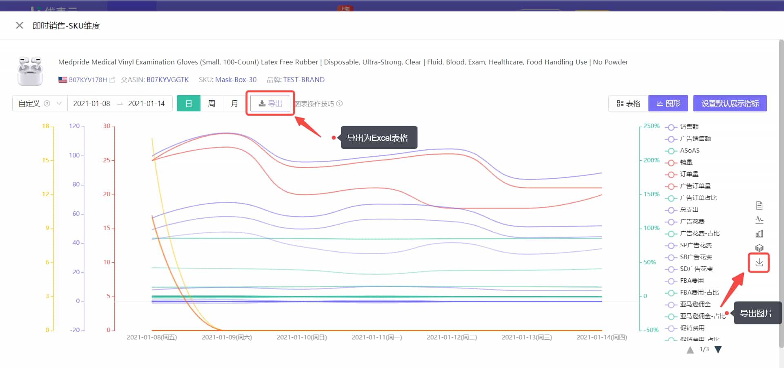Go to next legend page arrow
784x368 pixels.
(x=718, y=350)
